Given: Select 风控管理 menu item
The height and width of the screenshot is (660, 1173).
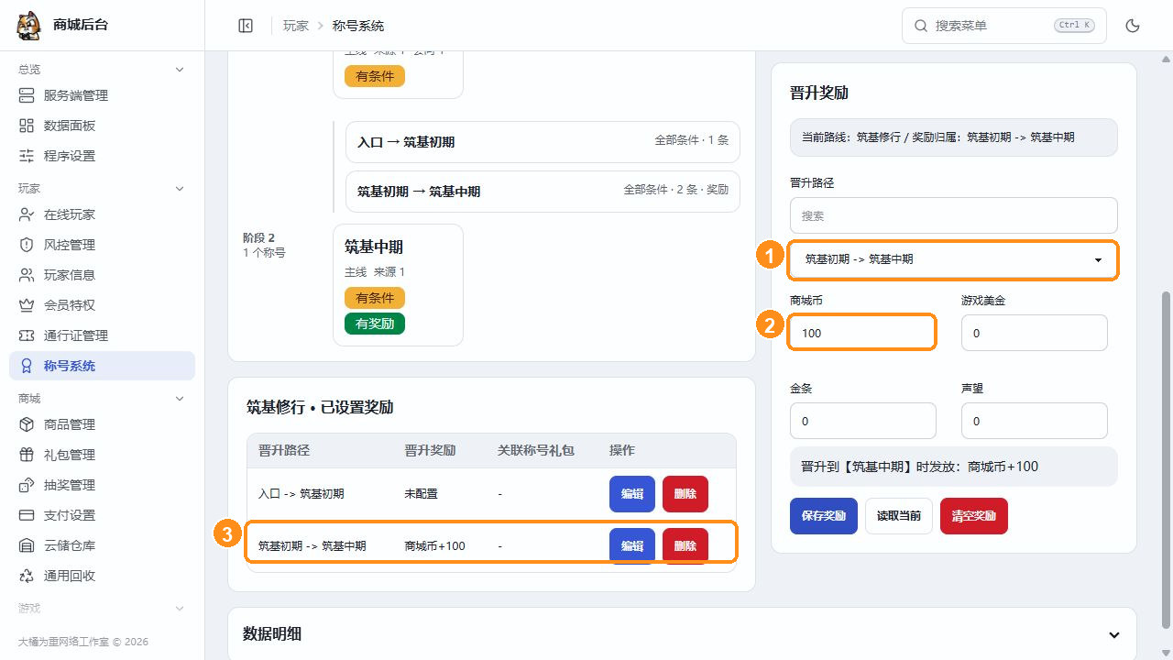Looking at the screenshot, I should point(102,245).
